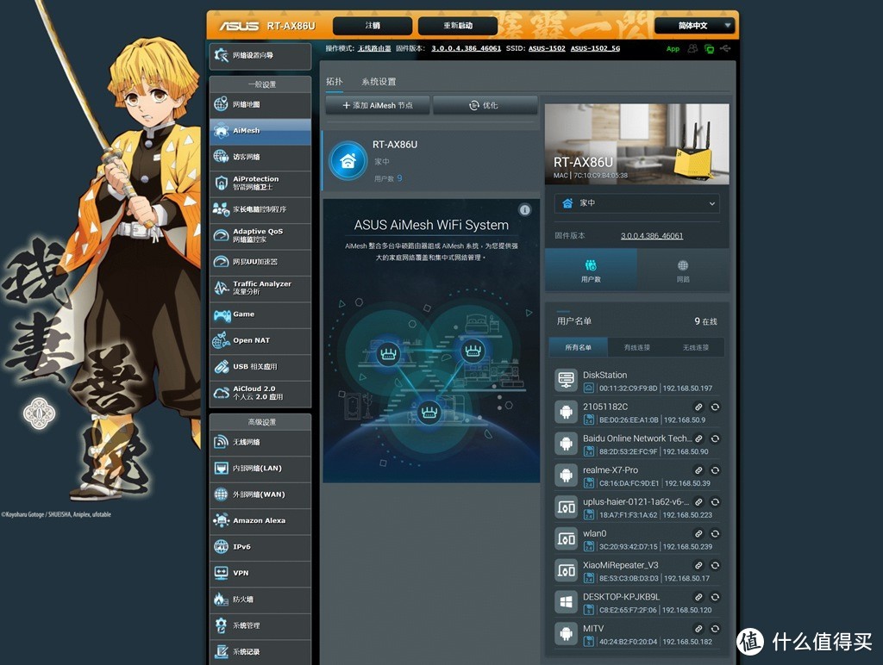
Task: Open 网易UU加速器 page
Action: pyautogui.click(x=260, y=262)
